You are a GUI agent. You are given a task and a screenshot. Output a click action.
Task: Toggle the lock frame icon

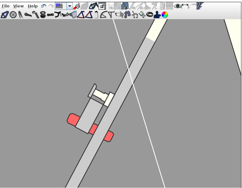pos(102,6)
